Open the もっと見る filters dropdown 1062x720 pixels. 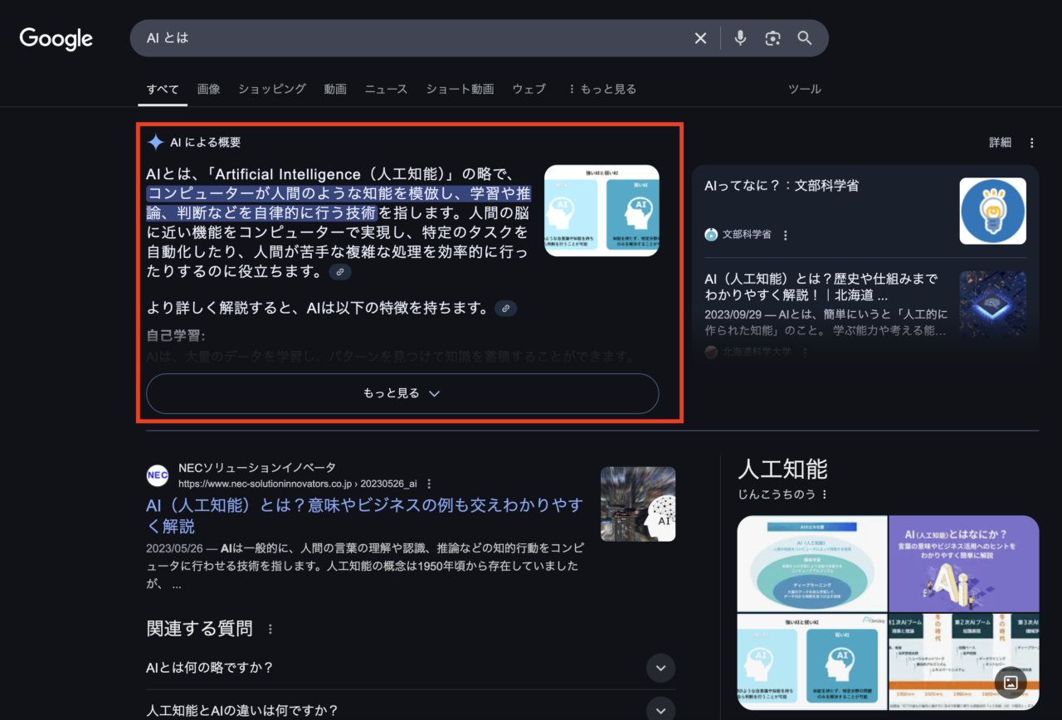point(602,89)
